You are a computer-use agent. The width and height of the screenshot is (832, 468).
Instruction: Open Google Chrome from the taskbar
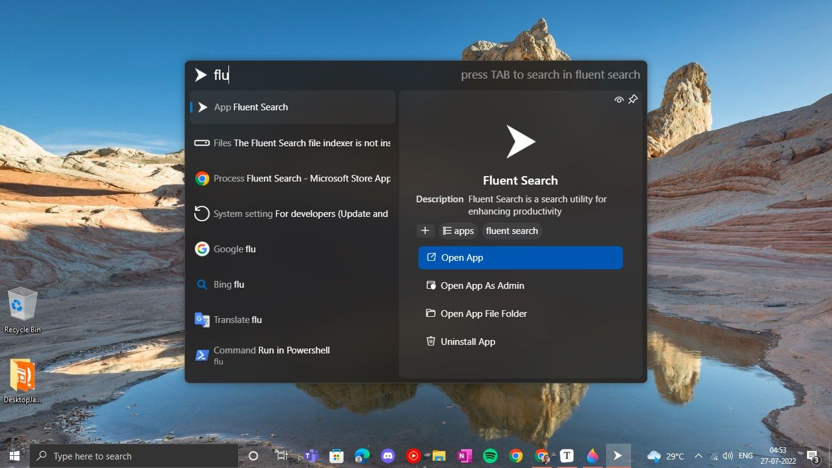point(516,456)
